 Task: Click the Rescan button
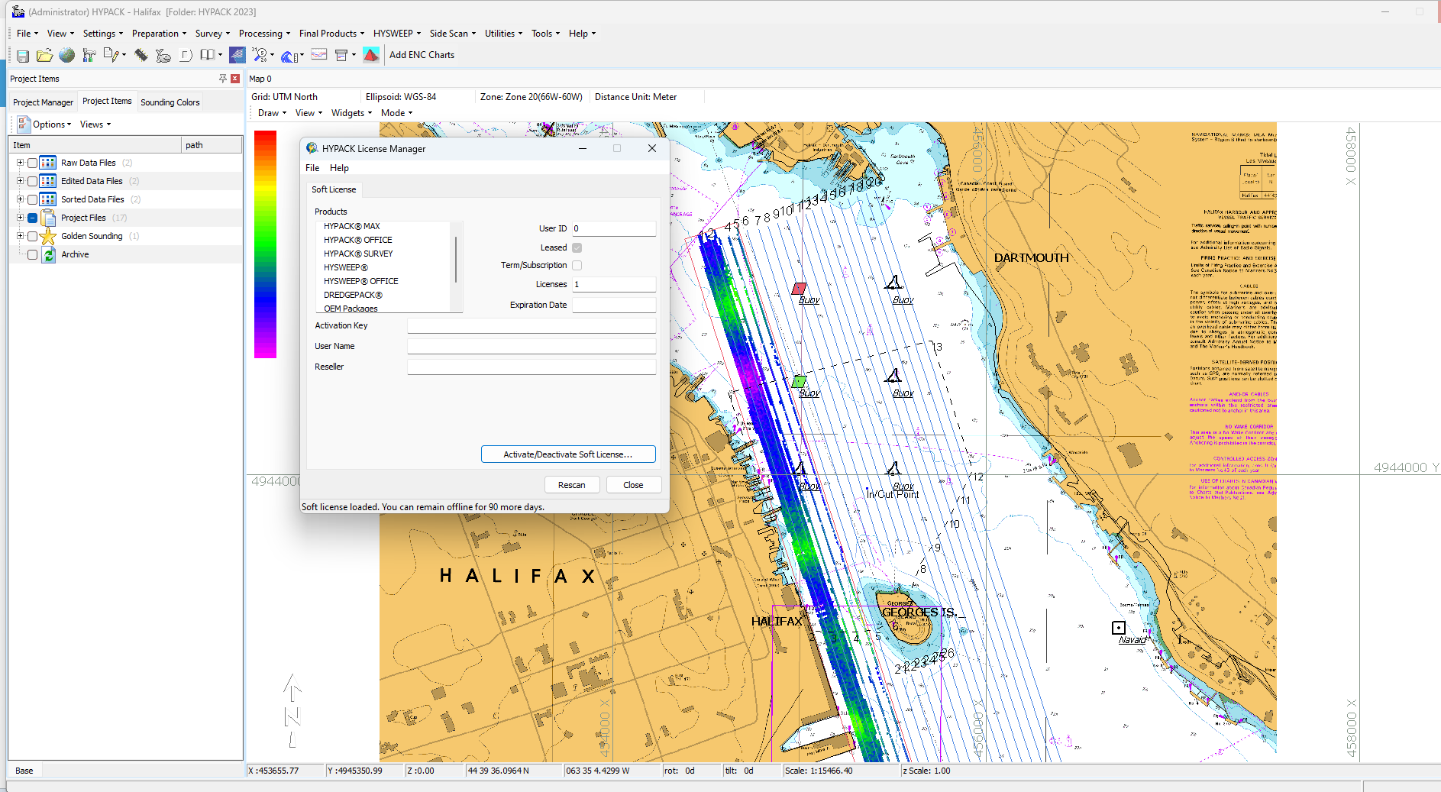(572, 485)
